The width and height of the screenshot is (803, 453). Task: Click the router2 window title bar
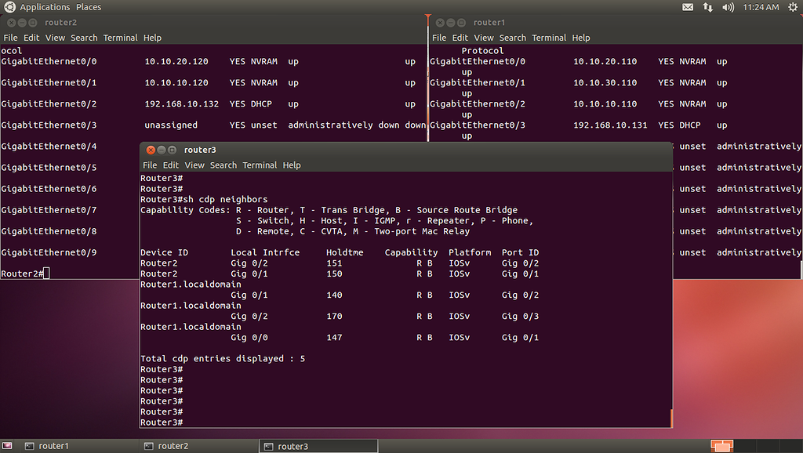point(213,23)
